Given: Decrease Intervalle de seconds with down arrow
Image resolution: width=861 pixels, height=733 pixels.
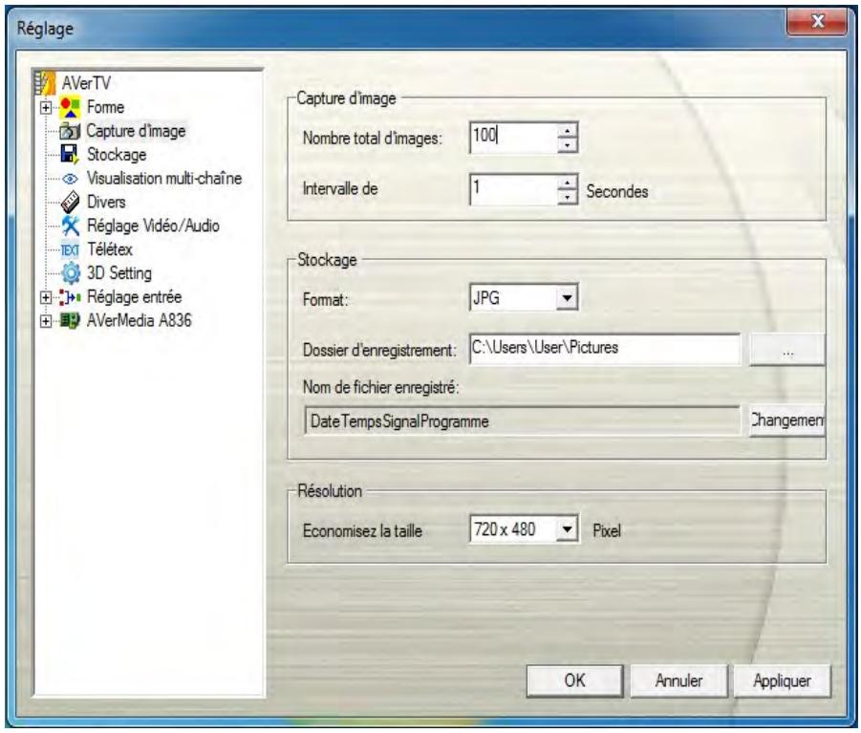Looking at the screenshot, I should click(568, 197).
